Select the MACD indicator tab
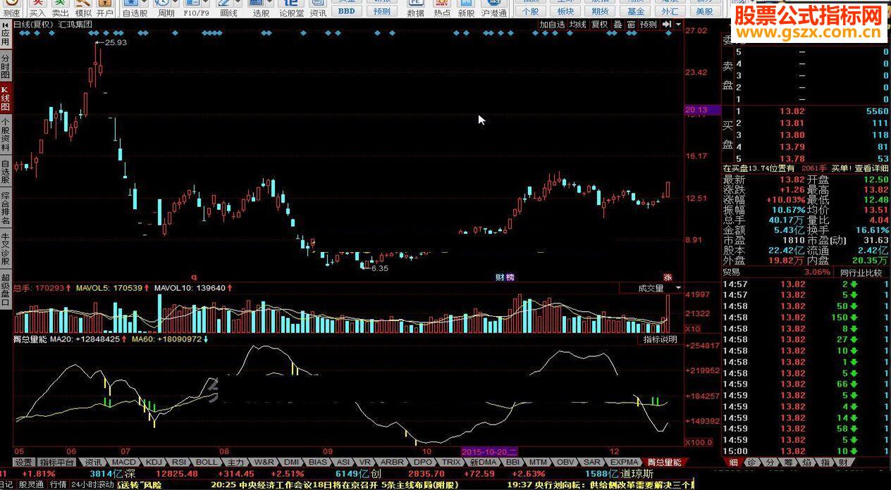The width and height of the screenshot is (891, 490). [123, 463]
